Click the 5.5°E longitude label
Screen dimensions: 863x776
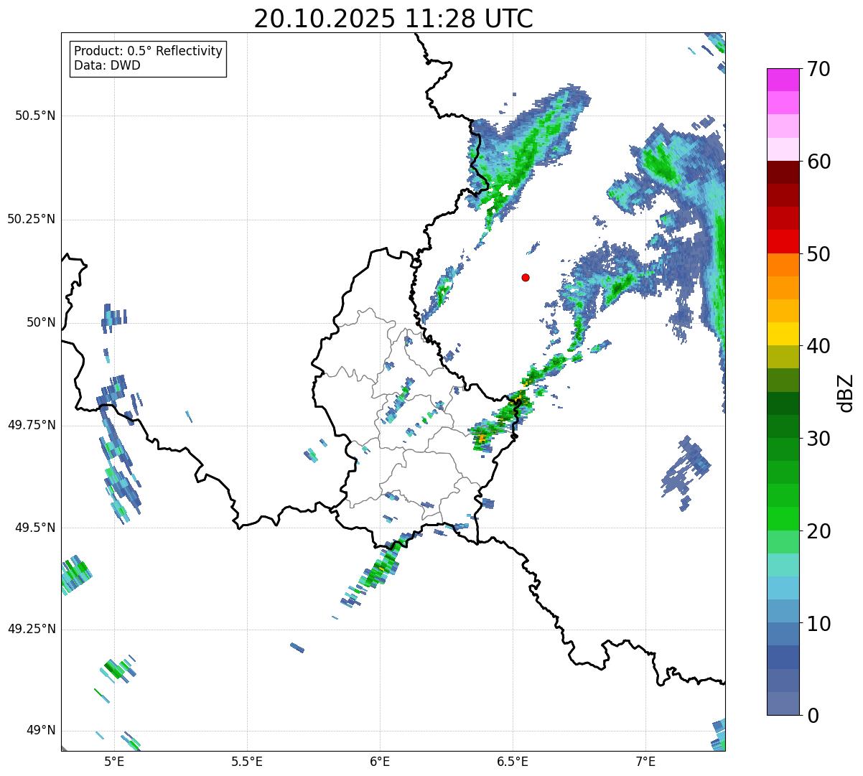pos(247,762)
